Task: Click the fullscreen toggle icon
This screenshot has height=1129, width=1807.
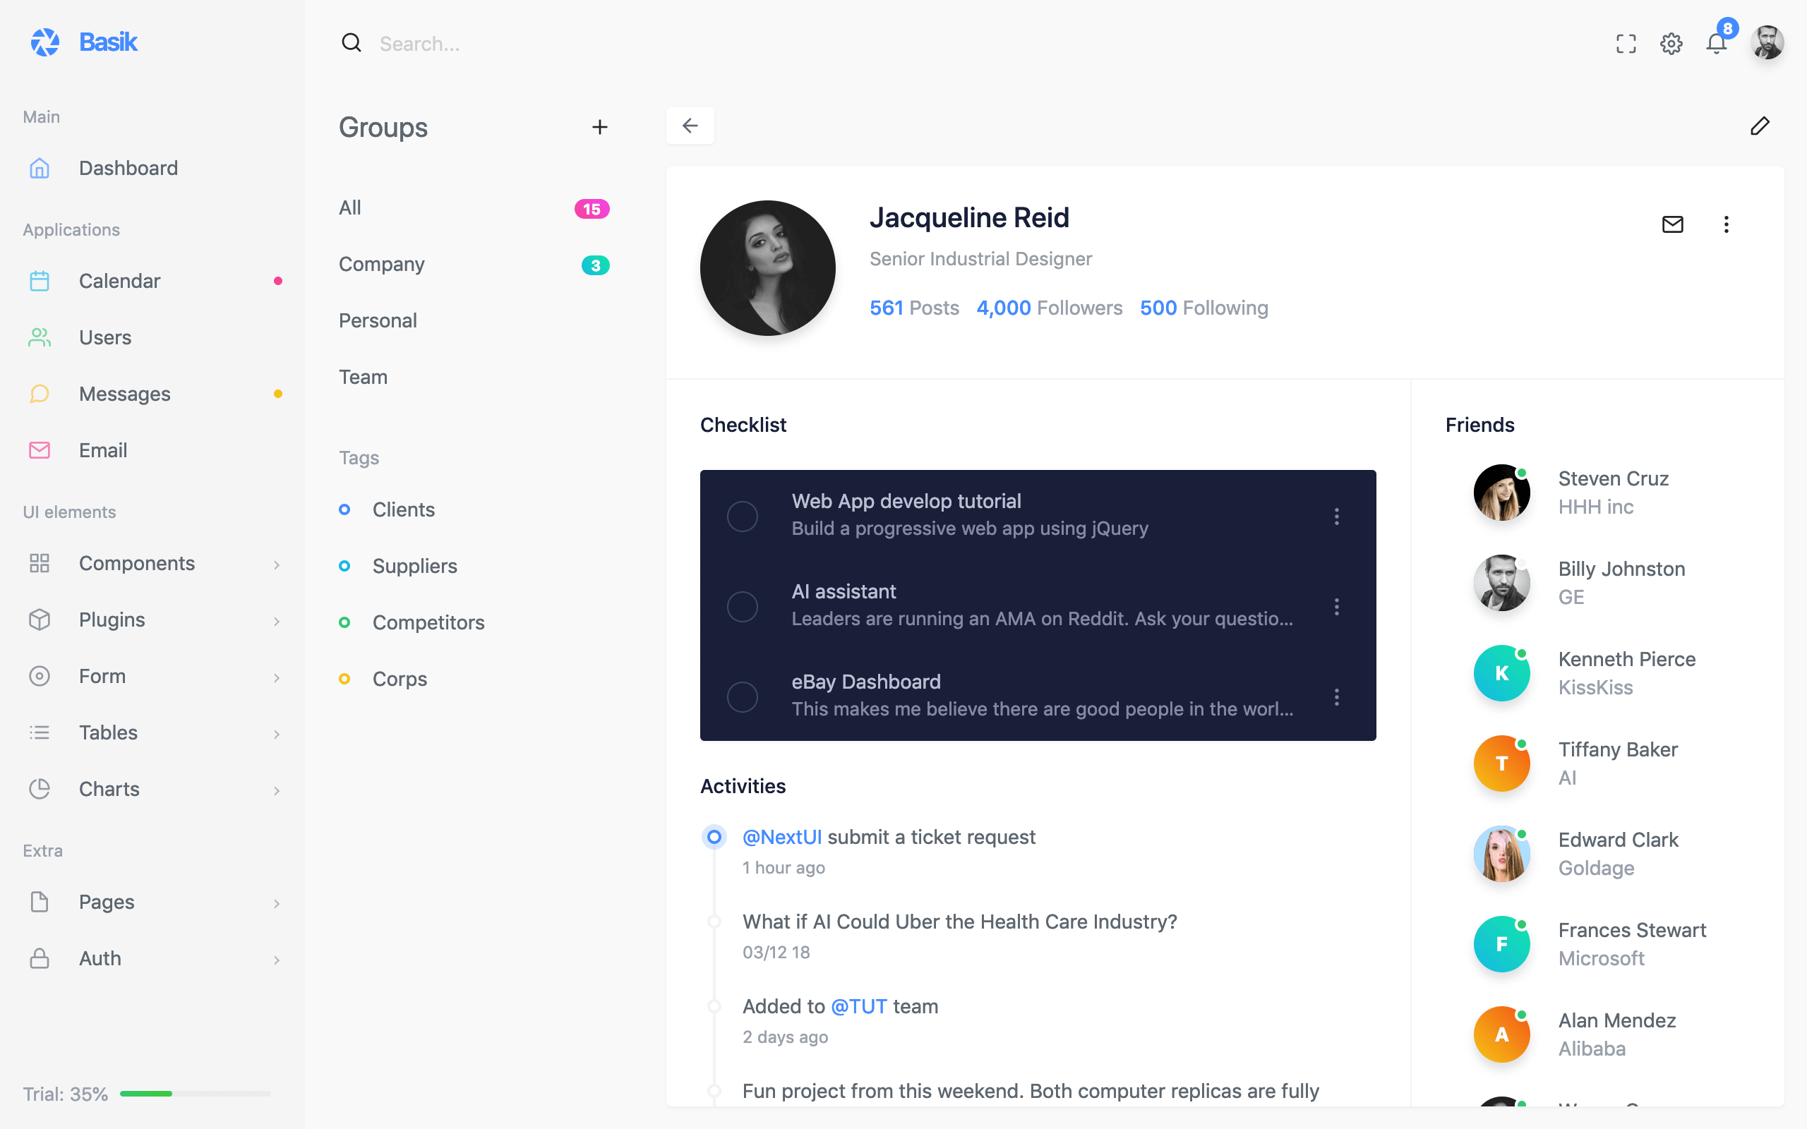Action: (1626, 43)
